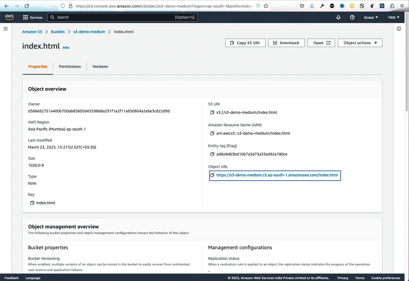Click the Open button
409x281 pixels.
pyautogui.click(x=321, y=43)
